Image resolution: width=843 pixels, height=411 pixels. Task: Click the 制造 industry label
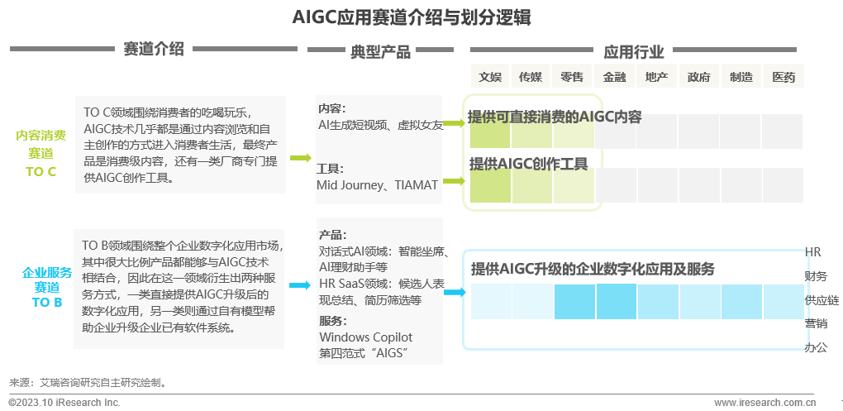click(x=741, y=77)
